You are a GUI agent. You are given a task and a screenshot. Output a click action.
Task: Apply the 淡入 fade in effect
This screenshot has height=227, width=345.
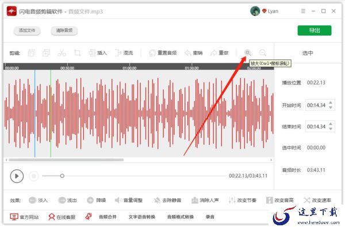tap(39, 200)
